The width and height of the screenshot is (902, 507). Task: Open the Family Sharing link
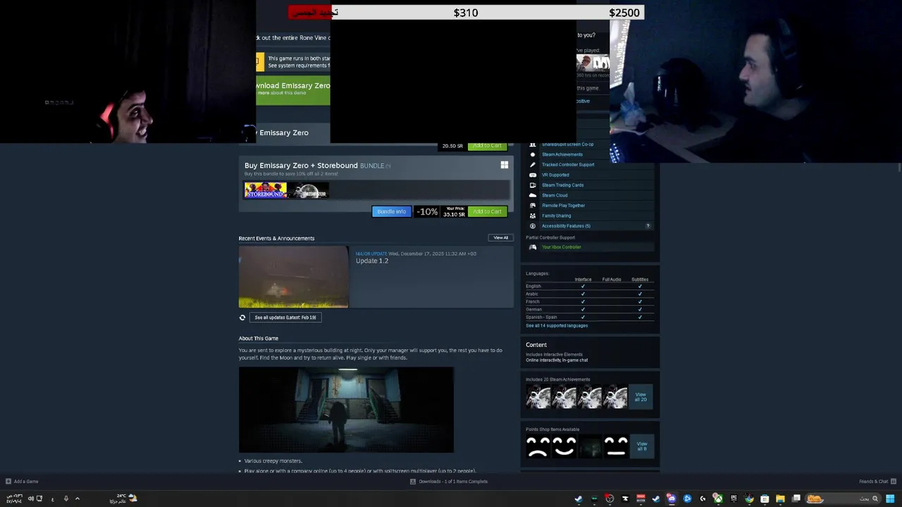tap(557, 215)
